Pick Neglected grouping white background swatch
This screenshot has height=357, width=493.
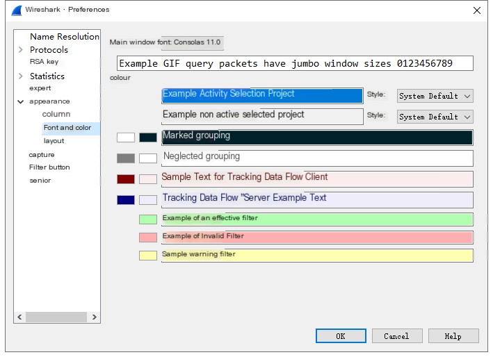pos(148,158)
